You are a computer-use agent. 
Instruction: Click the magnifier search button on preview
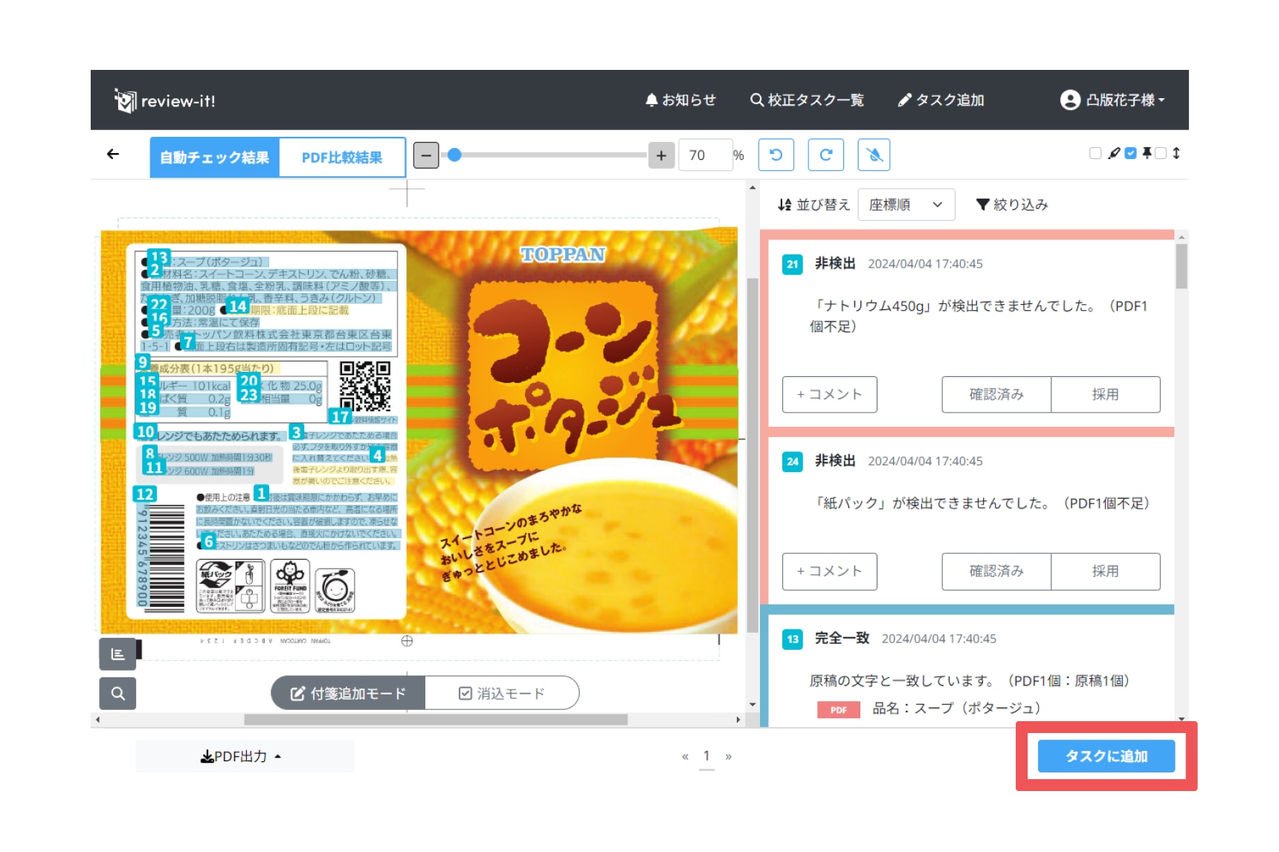(x=117, y=693)
